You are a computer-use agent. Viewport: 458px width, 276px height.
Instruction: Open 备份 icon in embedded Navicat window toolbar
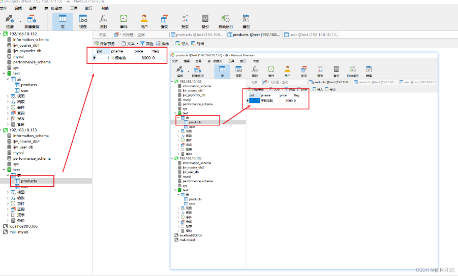[x=336, y=70]
